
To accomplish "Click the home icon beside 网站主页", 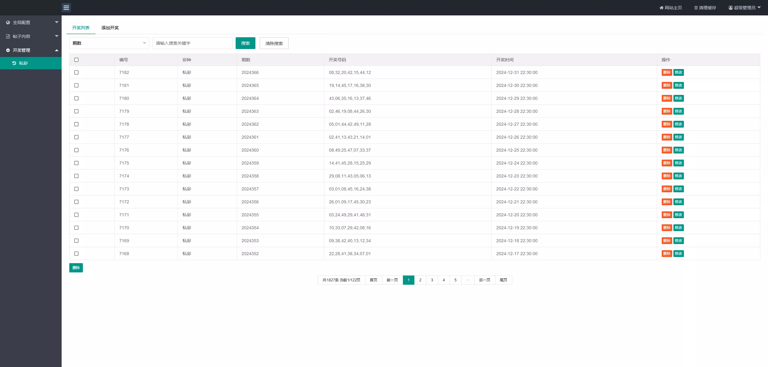I will pos(661,8).
